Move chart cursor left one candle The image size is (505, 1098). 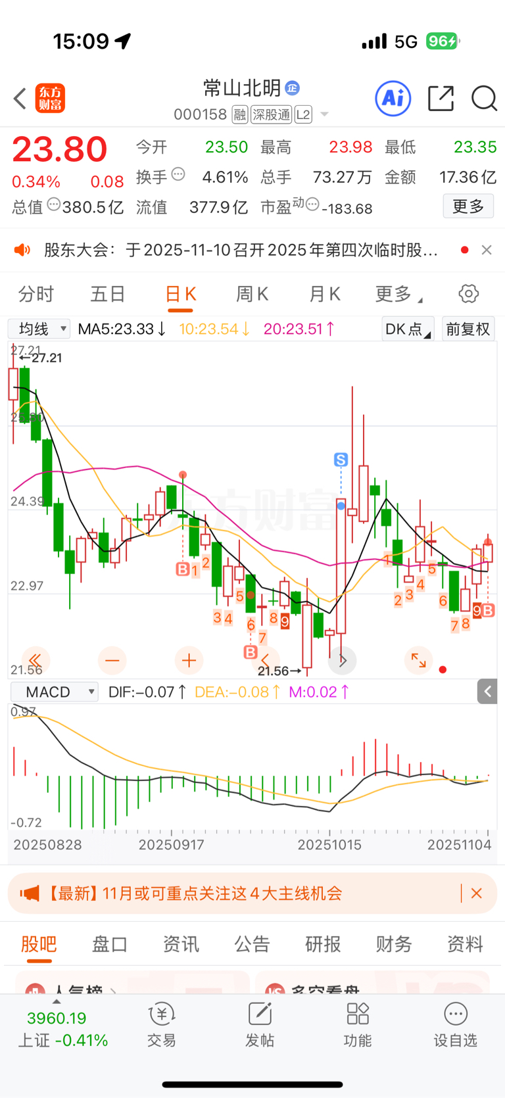point(266,660)
